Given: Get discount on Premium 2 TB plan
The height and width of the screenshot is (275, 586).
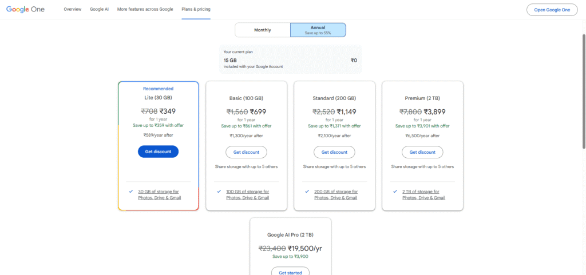Looking at the screenshot, I should pyautogui.click(x=422, y=152).
